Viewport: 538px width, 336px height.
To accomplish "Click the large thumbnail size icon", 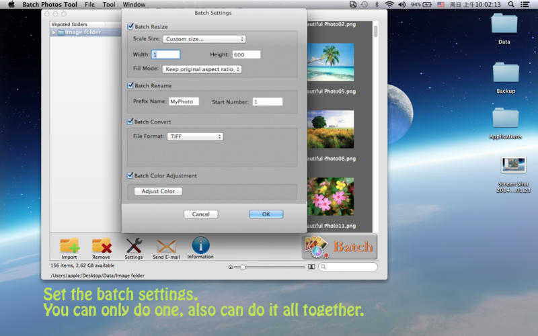I will coord(311,267).
